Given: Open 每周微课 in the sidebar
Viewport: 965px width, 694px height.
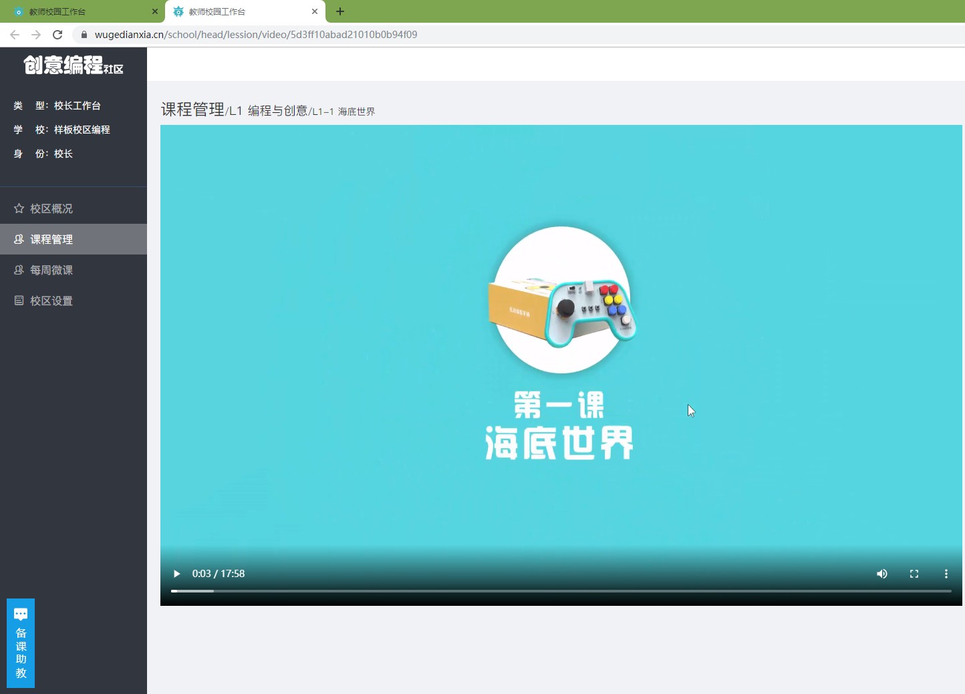Looking at the screenshot, I should click(74, 270).
